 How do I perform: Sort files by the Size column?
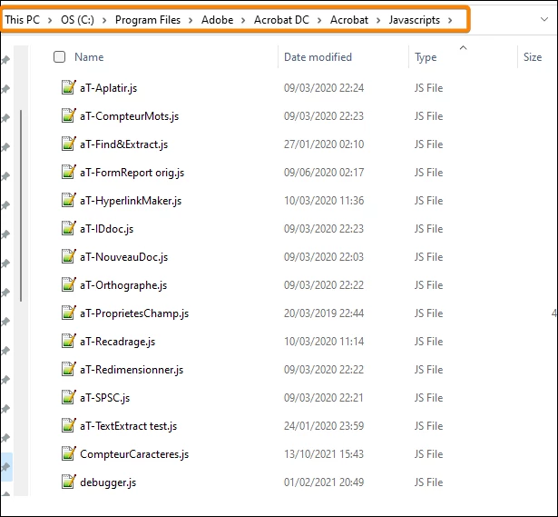(533, 57)
